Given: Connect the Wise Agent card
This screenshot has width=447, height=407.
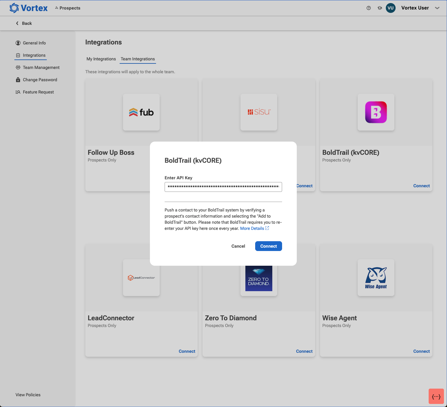Looking at the screenshot, I should tap(421, 351).
